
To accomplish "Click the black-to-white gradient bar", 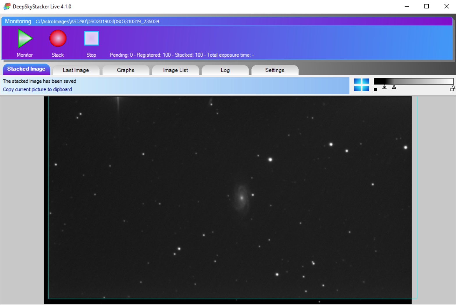I will point(413,81).
